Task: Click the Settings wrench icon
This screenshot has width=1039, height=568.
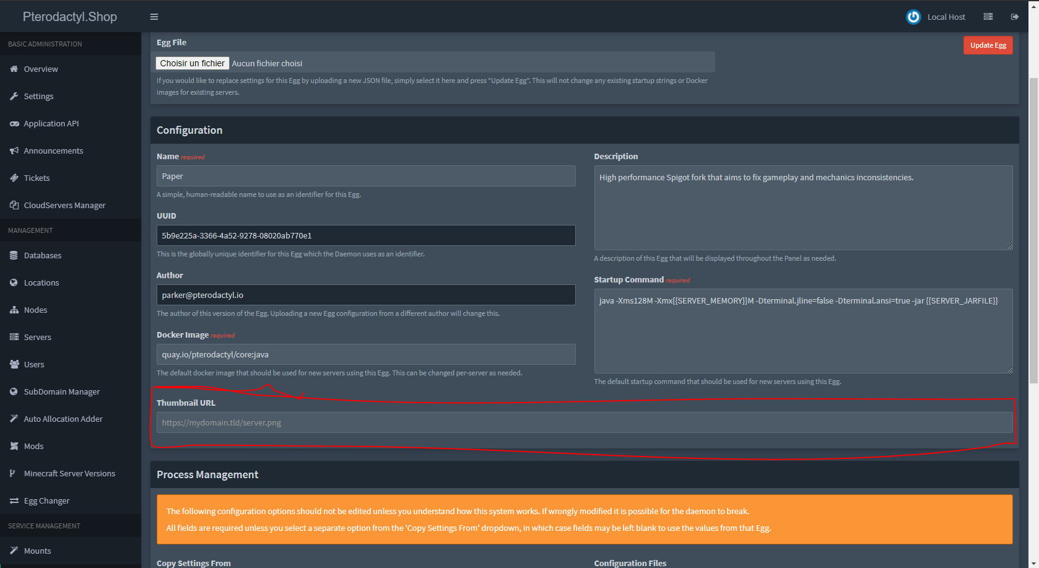Action: click(14, 96)
